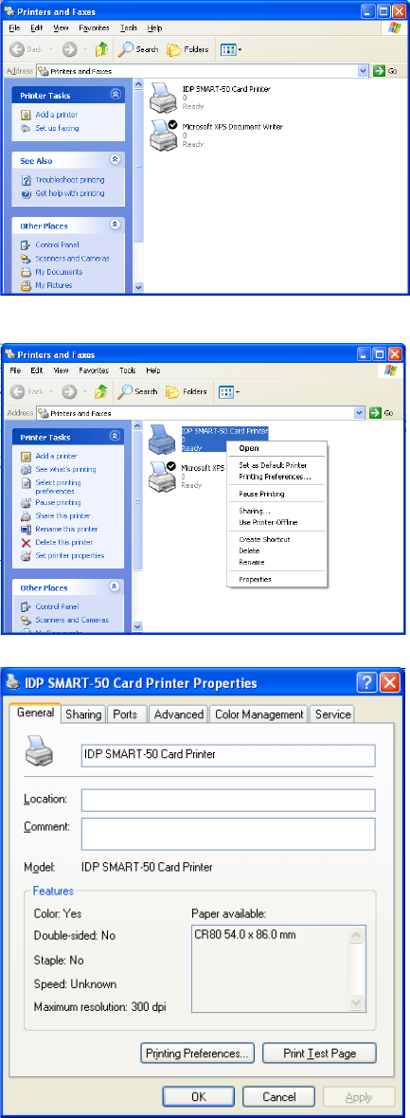
Task: Open Tools menu in window without context menu
Action: pos(129,27)
